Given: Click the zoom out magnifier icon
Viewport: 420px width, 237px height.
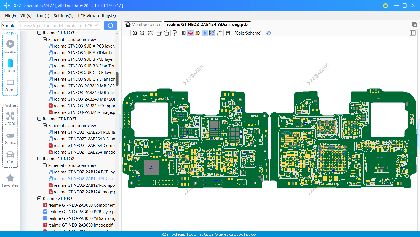Looking at the screenshot, I should pos(142,33).
